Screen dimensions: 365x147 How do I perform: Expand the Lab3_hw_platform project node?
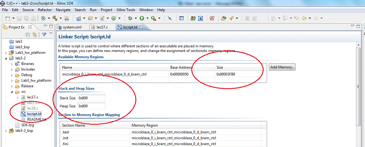point(6,53)
